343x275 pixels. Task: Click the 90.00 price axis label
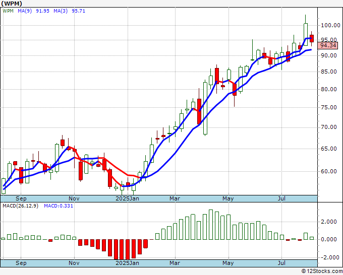pos(329,55)
